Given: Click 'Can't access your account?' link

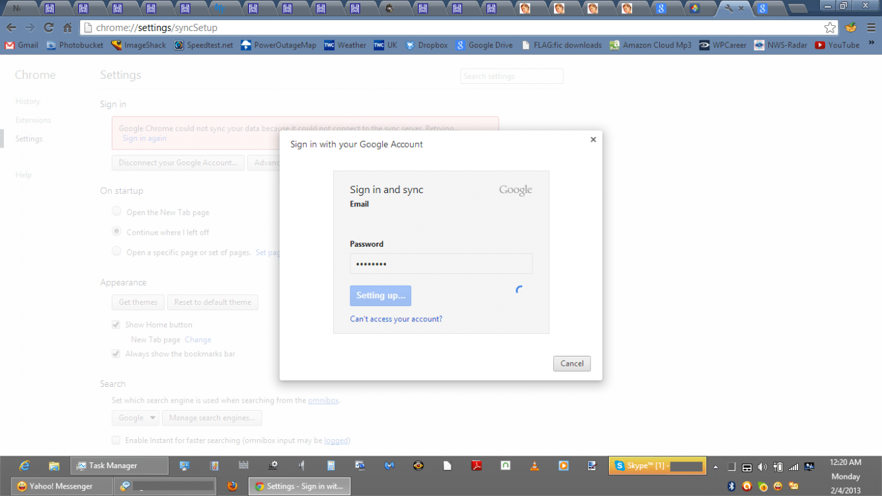Looking at the screenshot, I should [x=396, y=319].
